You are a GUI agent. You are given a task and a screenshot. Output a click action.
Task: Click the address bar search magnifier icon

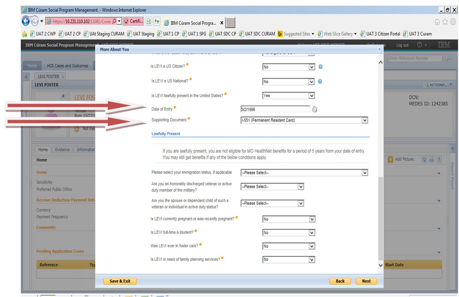[114, 21]
